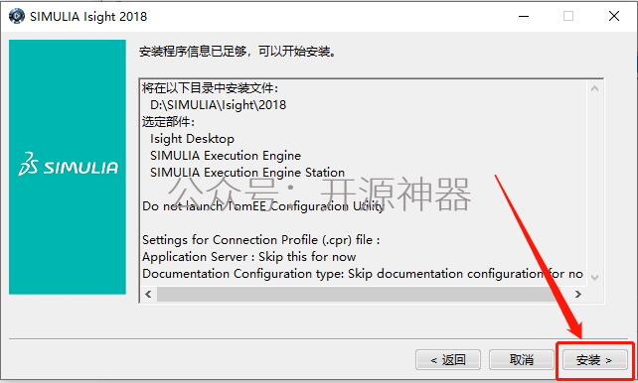The width and height of the screenshot is (638, 383).
Task: Click the install path D:\SIMULIA\Isight\2018 text
Action: (218, 105)
